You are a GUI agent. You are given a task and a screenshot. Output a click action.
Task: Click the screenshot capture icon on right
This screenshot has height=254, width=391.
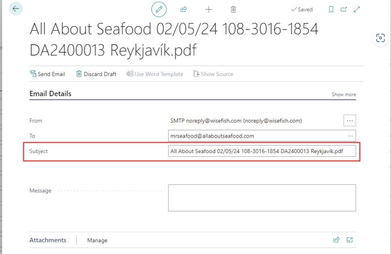point(380,38)
